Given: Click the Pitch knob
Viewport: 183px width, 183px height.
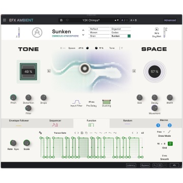Looking at the screenshot, I should (13, 98).
